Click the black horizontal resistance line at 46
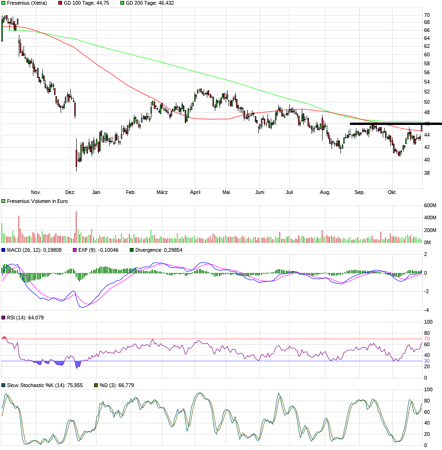The width and height of the screenshot is (442, 450). click(396, 124)
